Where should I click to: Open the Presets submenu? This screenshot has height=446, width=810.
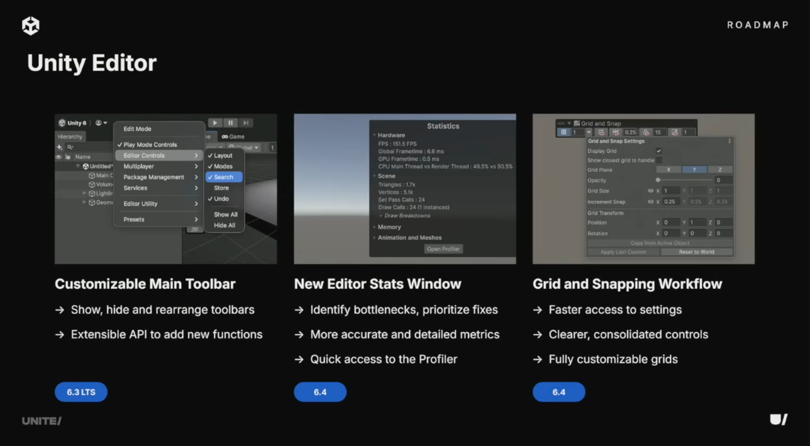click(x=159, y=220)
